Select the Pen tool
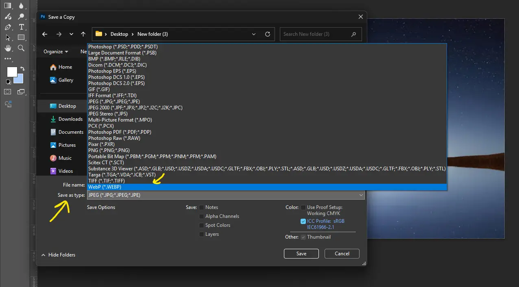This screenshot has height=287, width=519. pyautogui.click(x=7, y=27)
